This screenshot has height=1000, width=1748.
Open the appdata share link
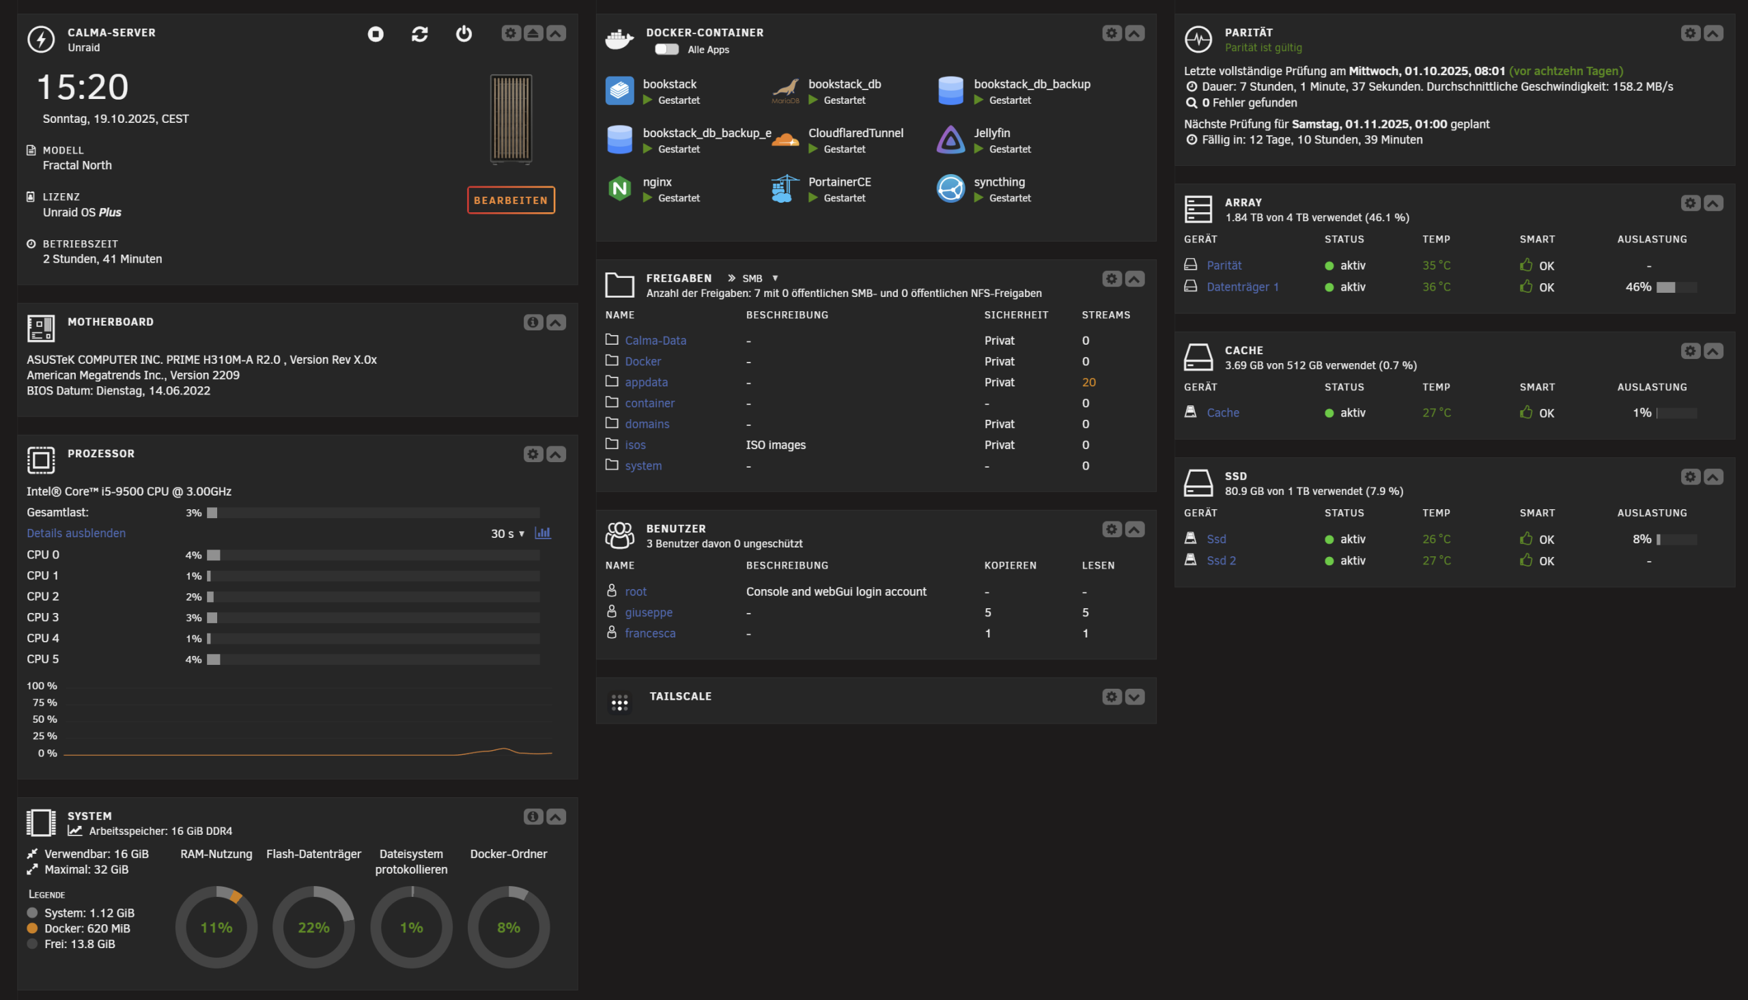[x=646, y=382]
